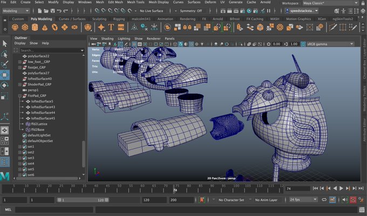
Task: Switch to the Sculpting shelf tab
Action: (x=99, y=19)
